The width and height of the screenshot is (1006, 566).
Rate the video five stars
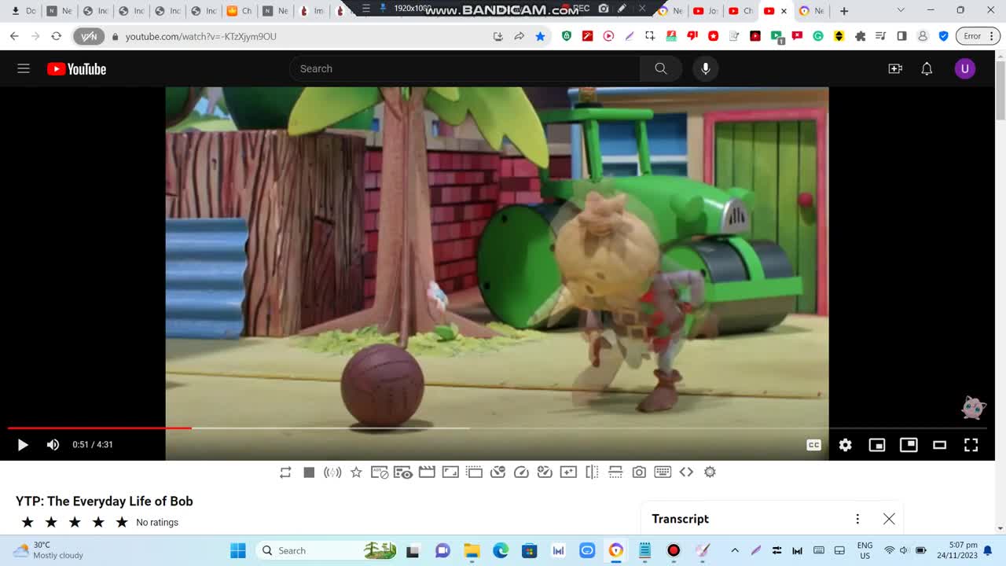point(122,522)
